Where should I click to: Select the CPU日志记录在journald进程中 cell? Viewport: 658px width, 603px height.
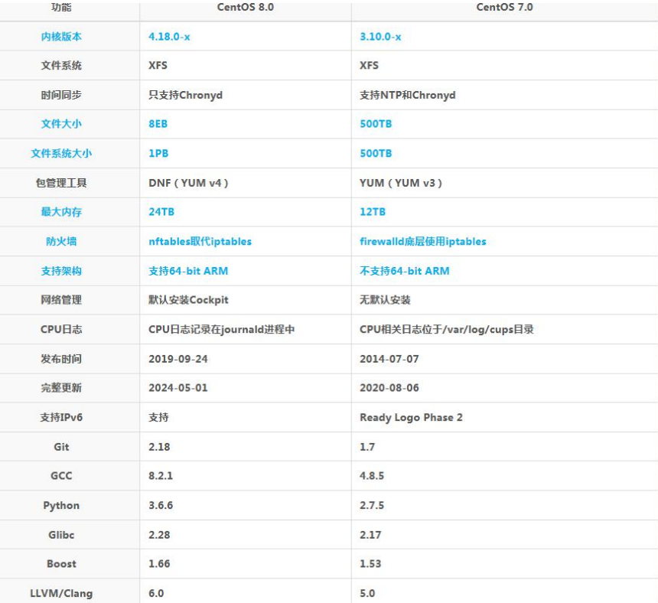222,329
